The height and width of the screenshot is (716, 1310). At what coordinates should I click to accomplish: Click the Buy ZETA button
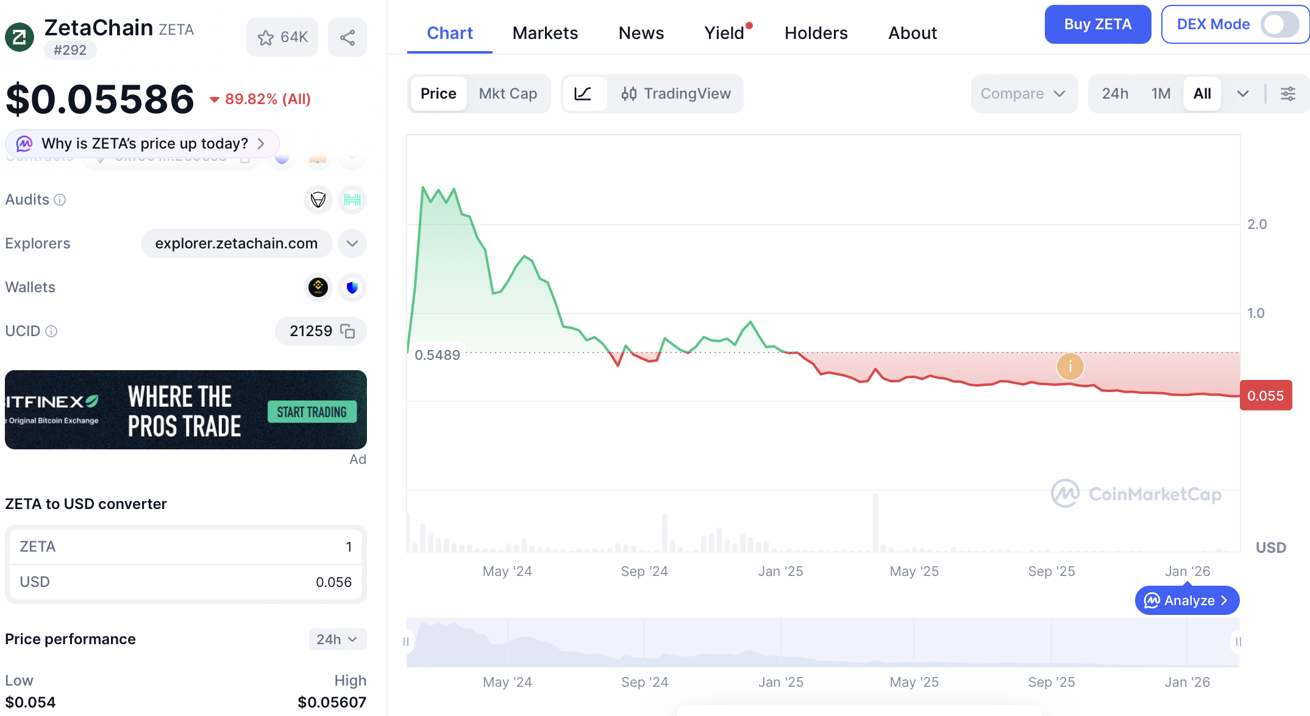point(1097,24)
